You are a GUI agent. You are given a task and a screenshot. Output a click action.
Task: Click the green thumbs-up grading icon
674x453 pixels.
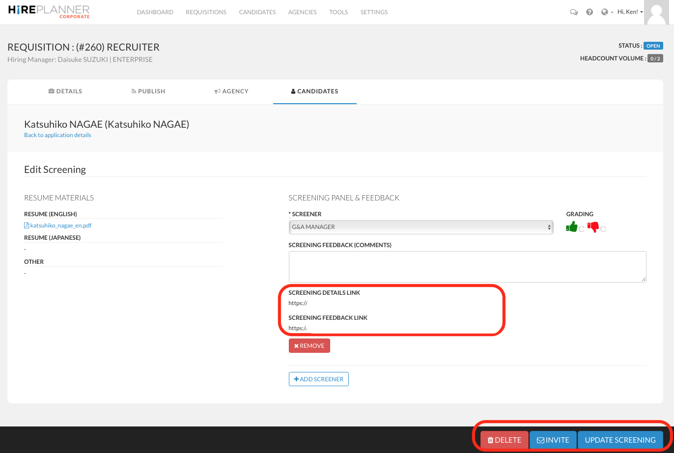click(572, 227)
